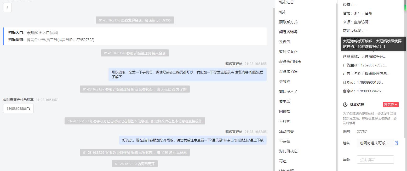Choose the 考虑热门城市 quick reply
The width and height of the screenshot is (407, 171).
click(x=290, y=62)
